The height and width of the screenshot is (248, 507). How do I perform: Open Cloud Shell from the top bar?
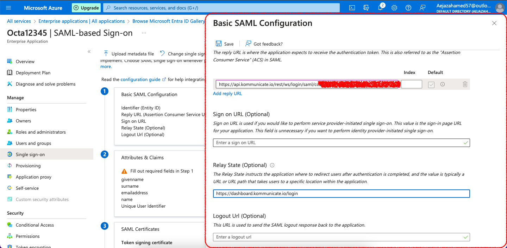click(352, 8)
